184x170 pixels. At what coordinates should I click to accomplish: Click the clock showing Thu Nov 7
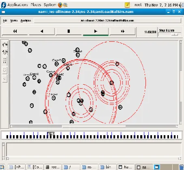161,5
